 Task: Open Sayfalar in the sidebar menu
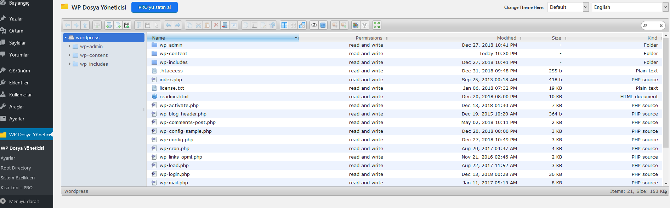[18, 43]
